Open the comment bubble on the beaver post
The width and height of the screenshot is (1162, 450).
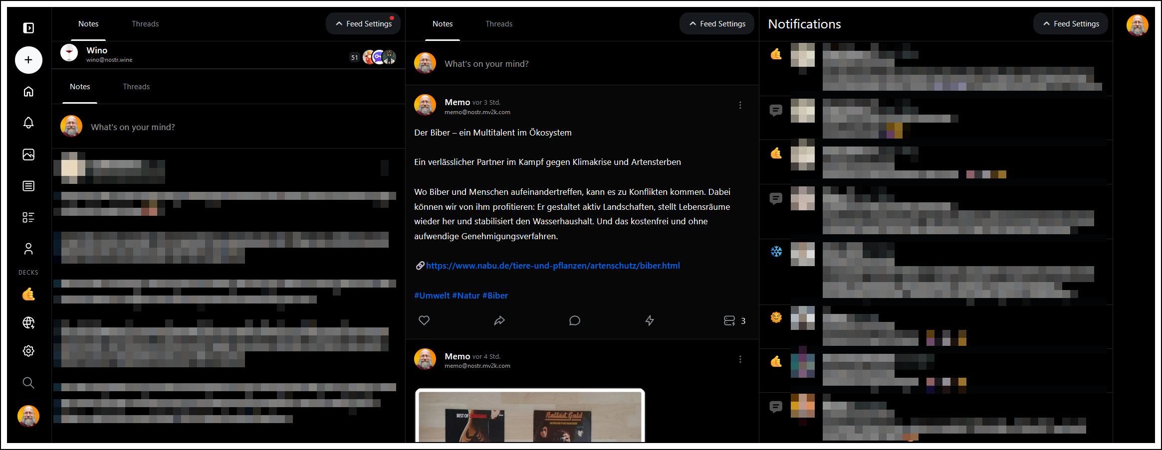click(575, 320)
